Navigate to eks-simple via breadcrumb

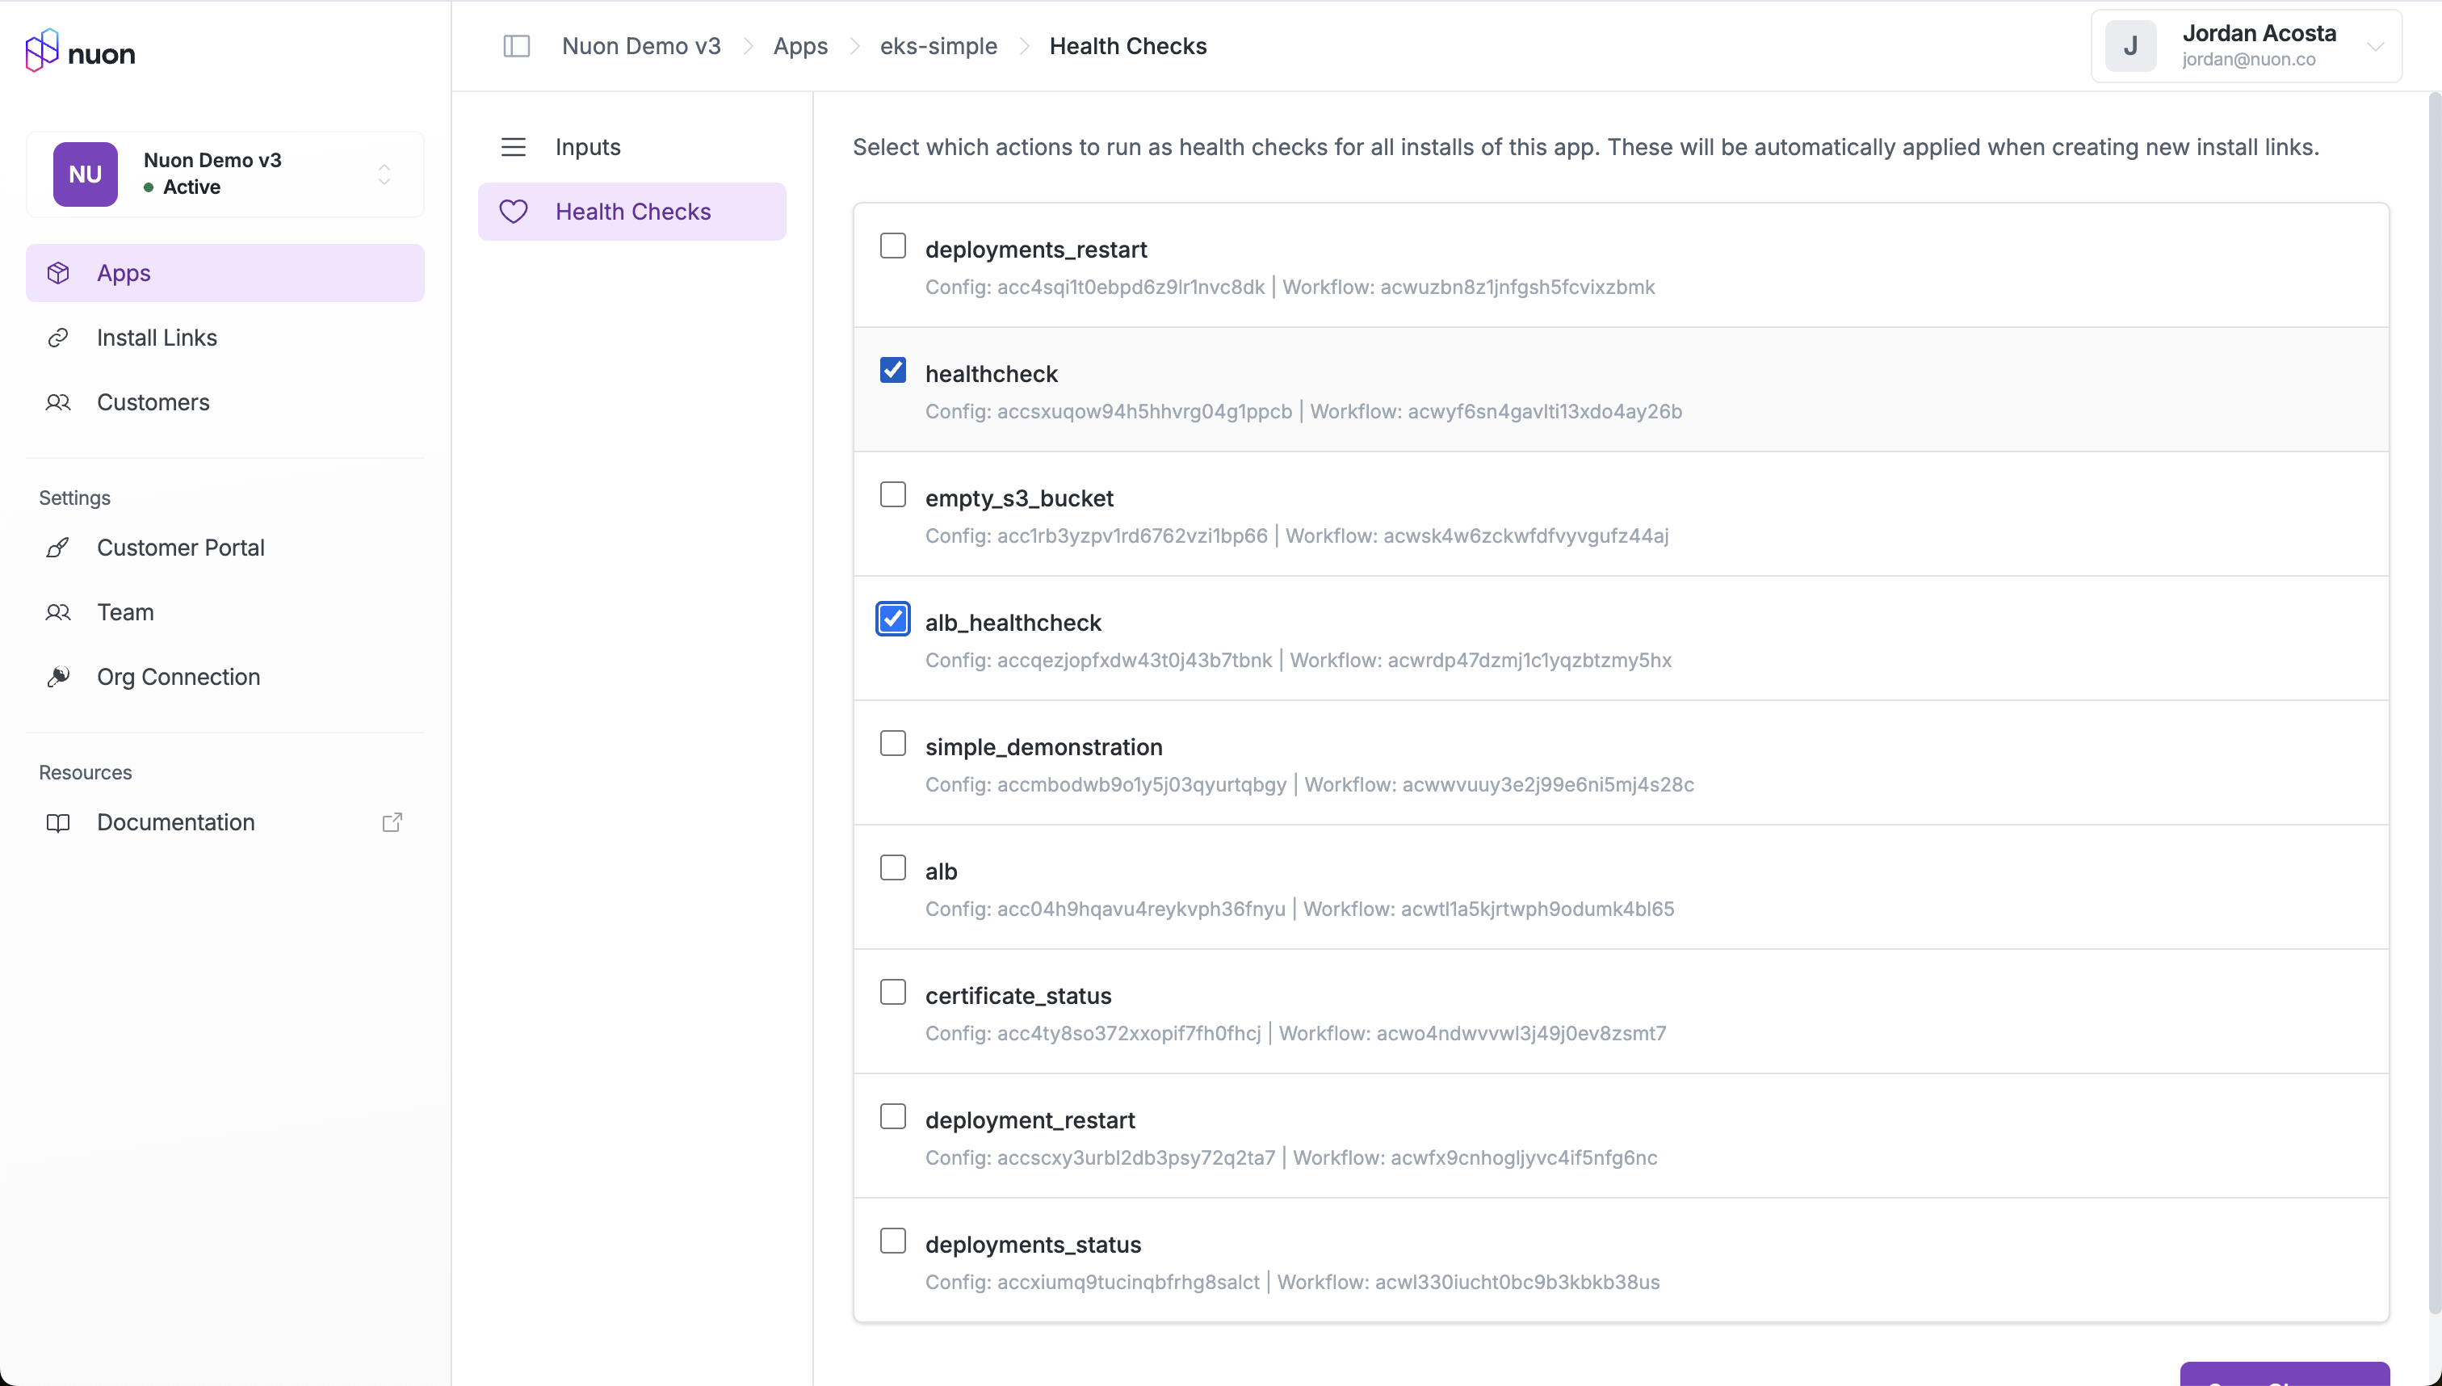(938, 46)
